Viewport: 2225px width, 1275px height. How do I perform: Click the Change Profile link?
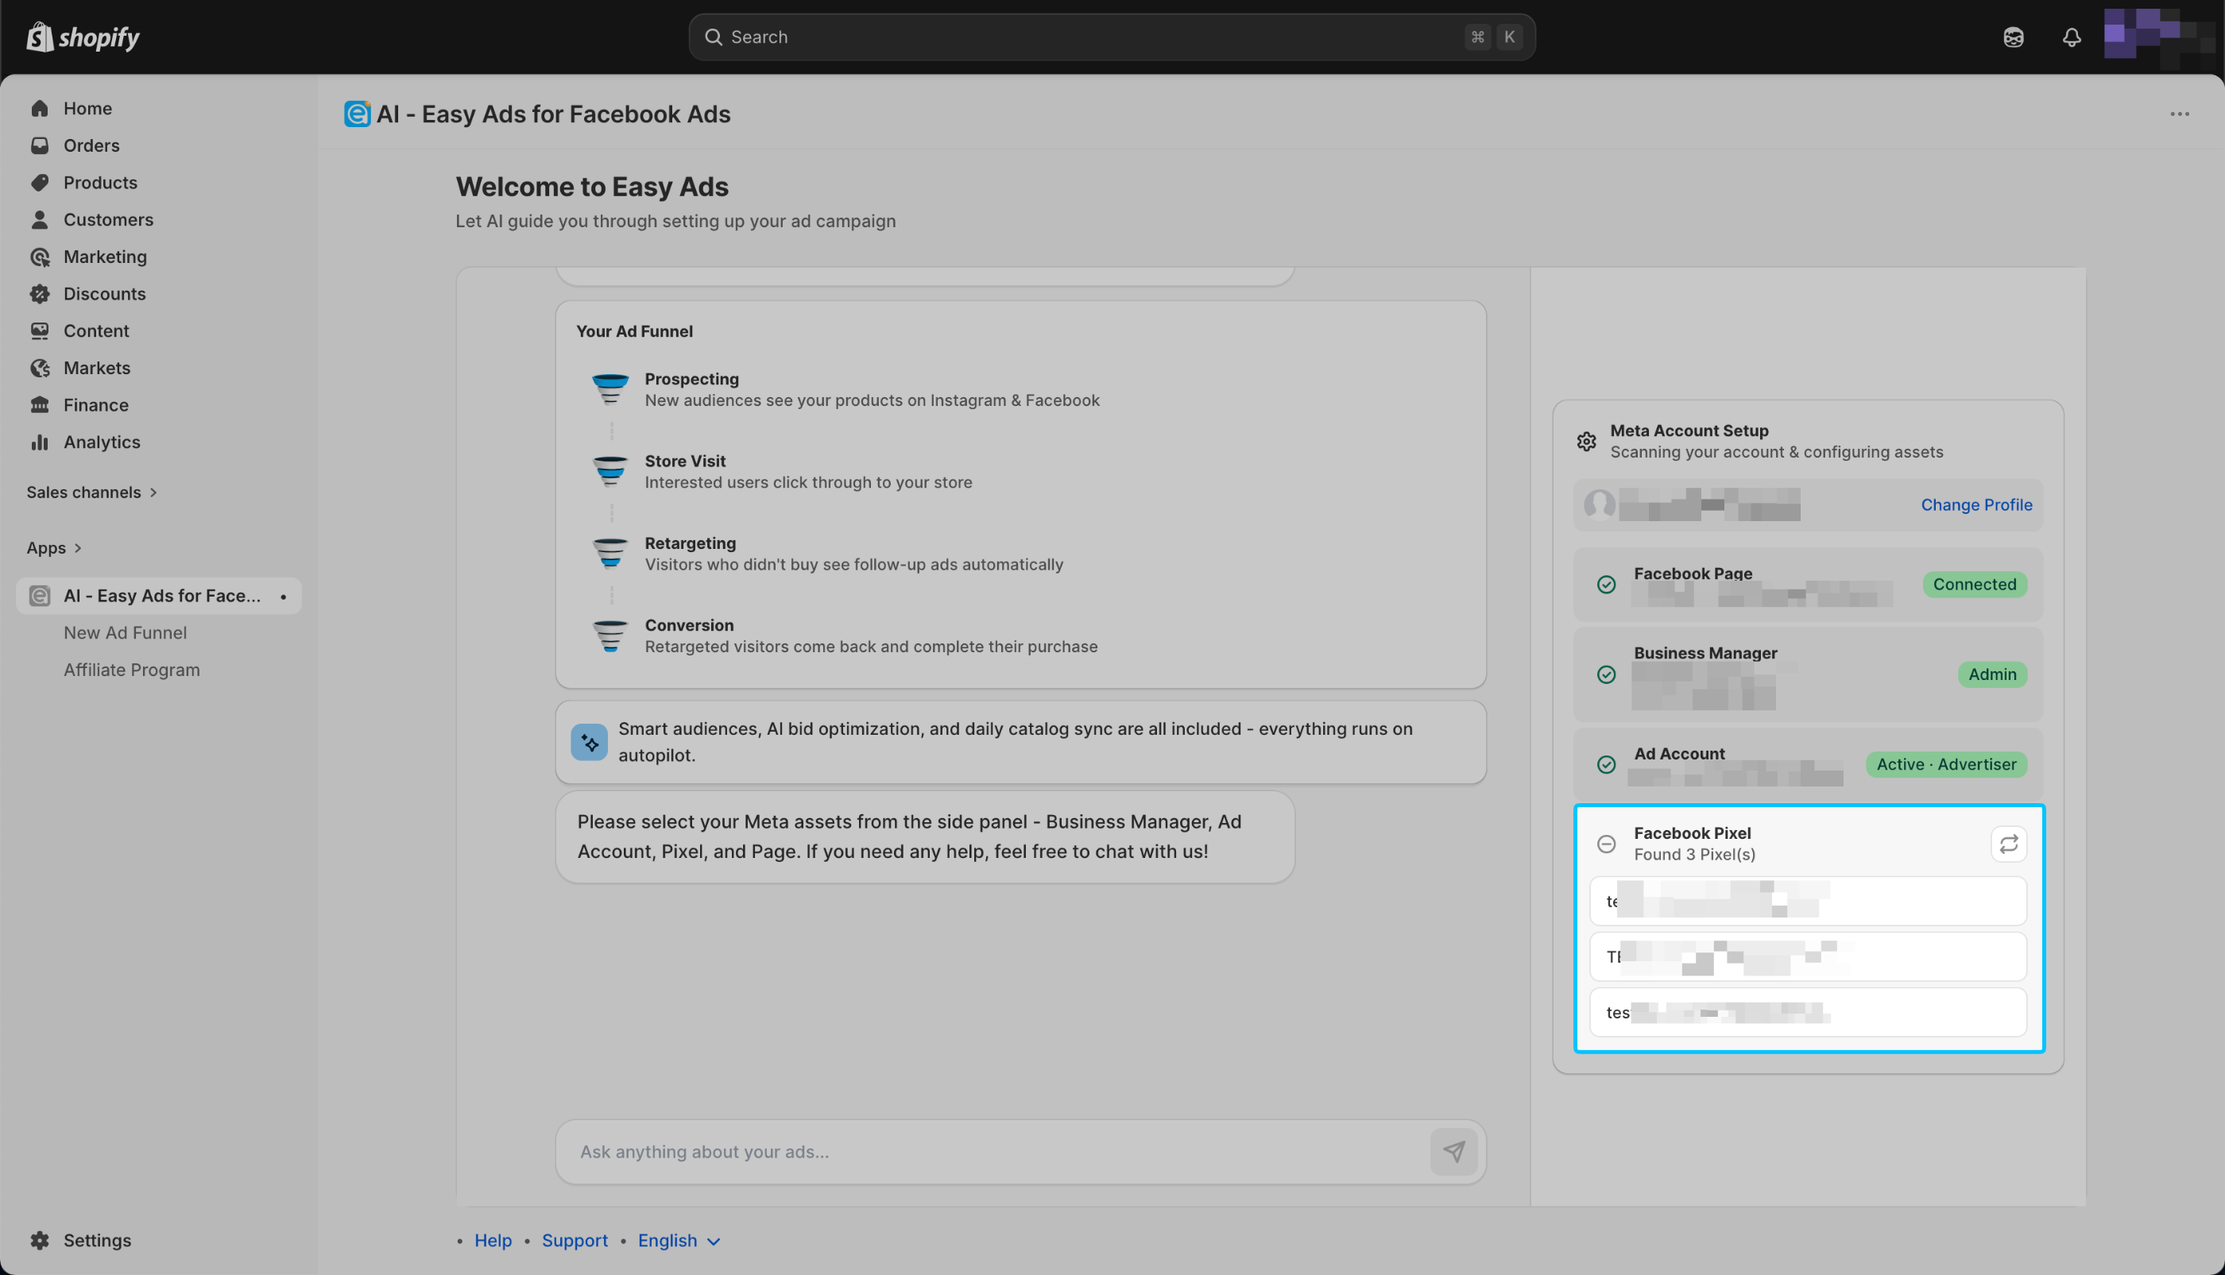[1975, 504]
